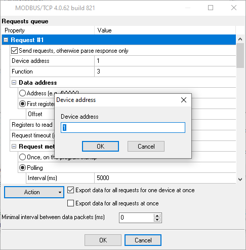Click Cancel at the bottom of Requests queue window
Screen dimensions: 246x250
[143, 240]
